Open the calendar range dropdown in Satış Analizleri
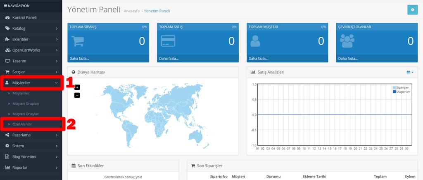Viewport: 423px width, 180px height. coord(410,72)
